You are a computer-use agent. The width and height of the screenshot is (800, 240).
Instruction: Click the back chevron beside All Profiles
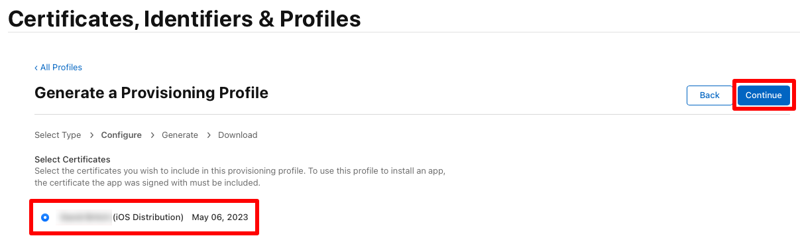36,68
